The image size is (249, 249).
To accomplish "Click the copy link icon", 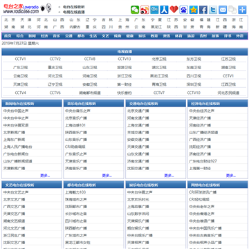I will click(232, 10).
